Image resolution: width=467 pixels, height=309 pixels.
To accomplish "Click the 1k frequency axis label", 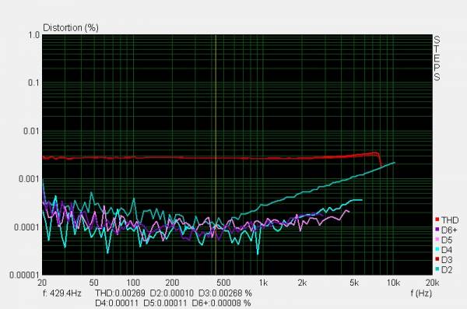I will 263,283.
